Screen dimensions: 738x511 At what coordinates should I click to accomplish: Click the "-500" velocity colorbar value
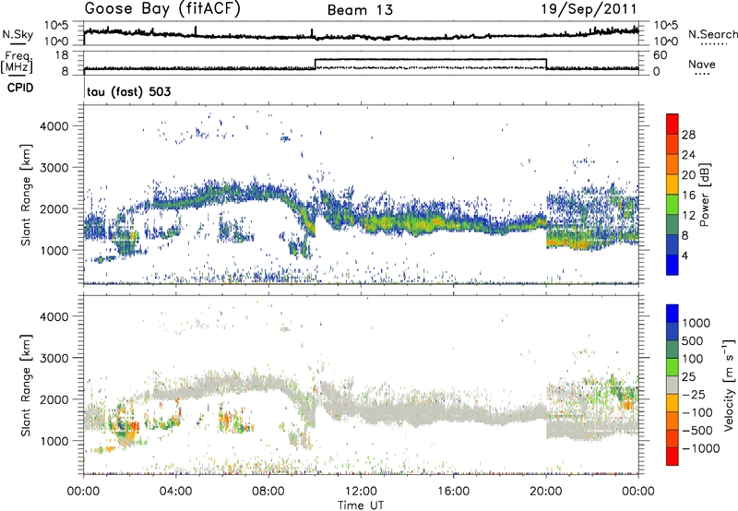pos(697,430)
